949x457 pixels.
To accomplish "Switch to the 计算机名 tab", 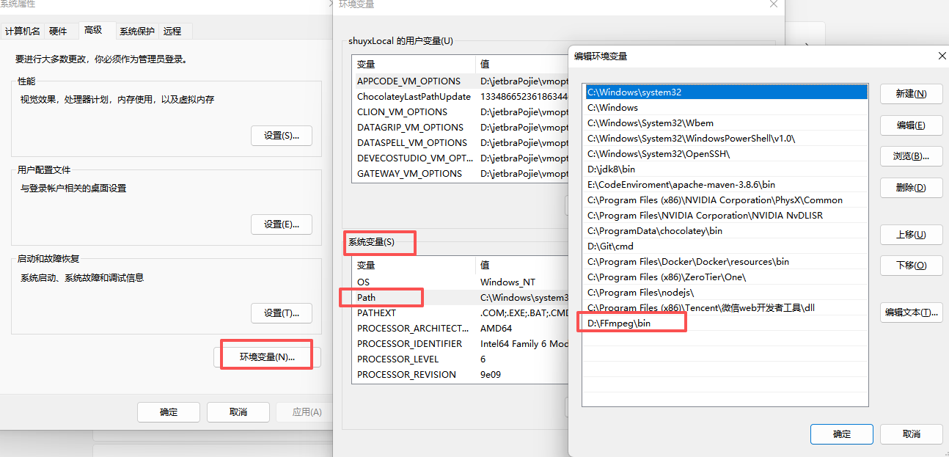I will coord(21,31).
